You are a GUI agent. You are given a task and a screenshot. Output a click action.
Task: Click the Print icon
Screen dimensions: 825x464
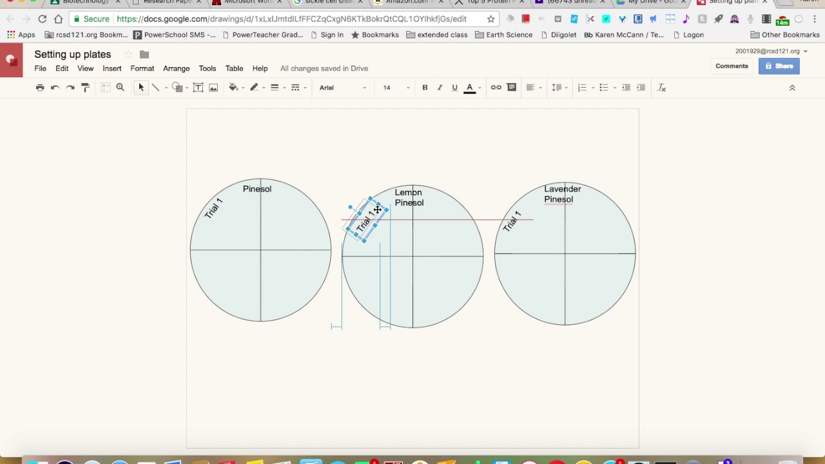tap(40, 88)
